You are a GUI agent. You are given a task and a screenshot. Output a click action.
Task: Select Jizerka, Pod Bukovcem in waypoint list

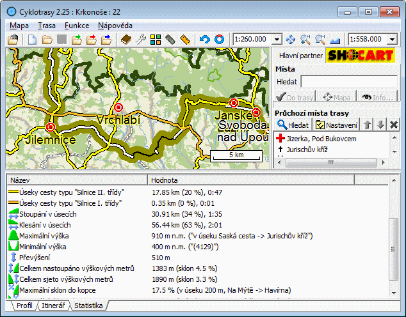point(321,139)
